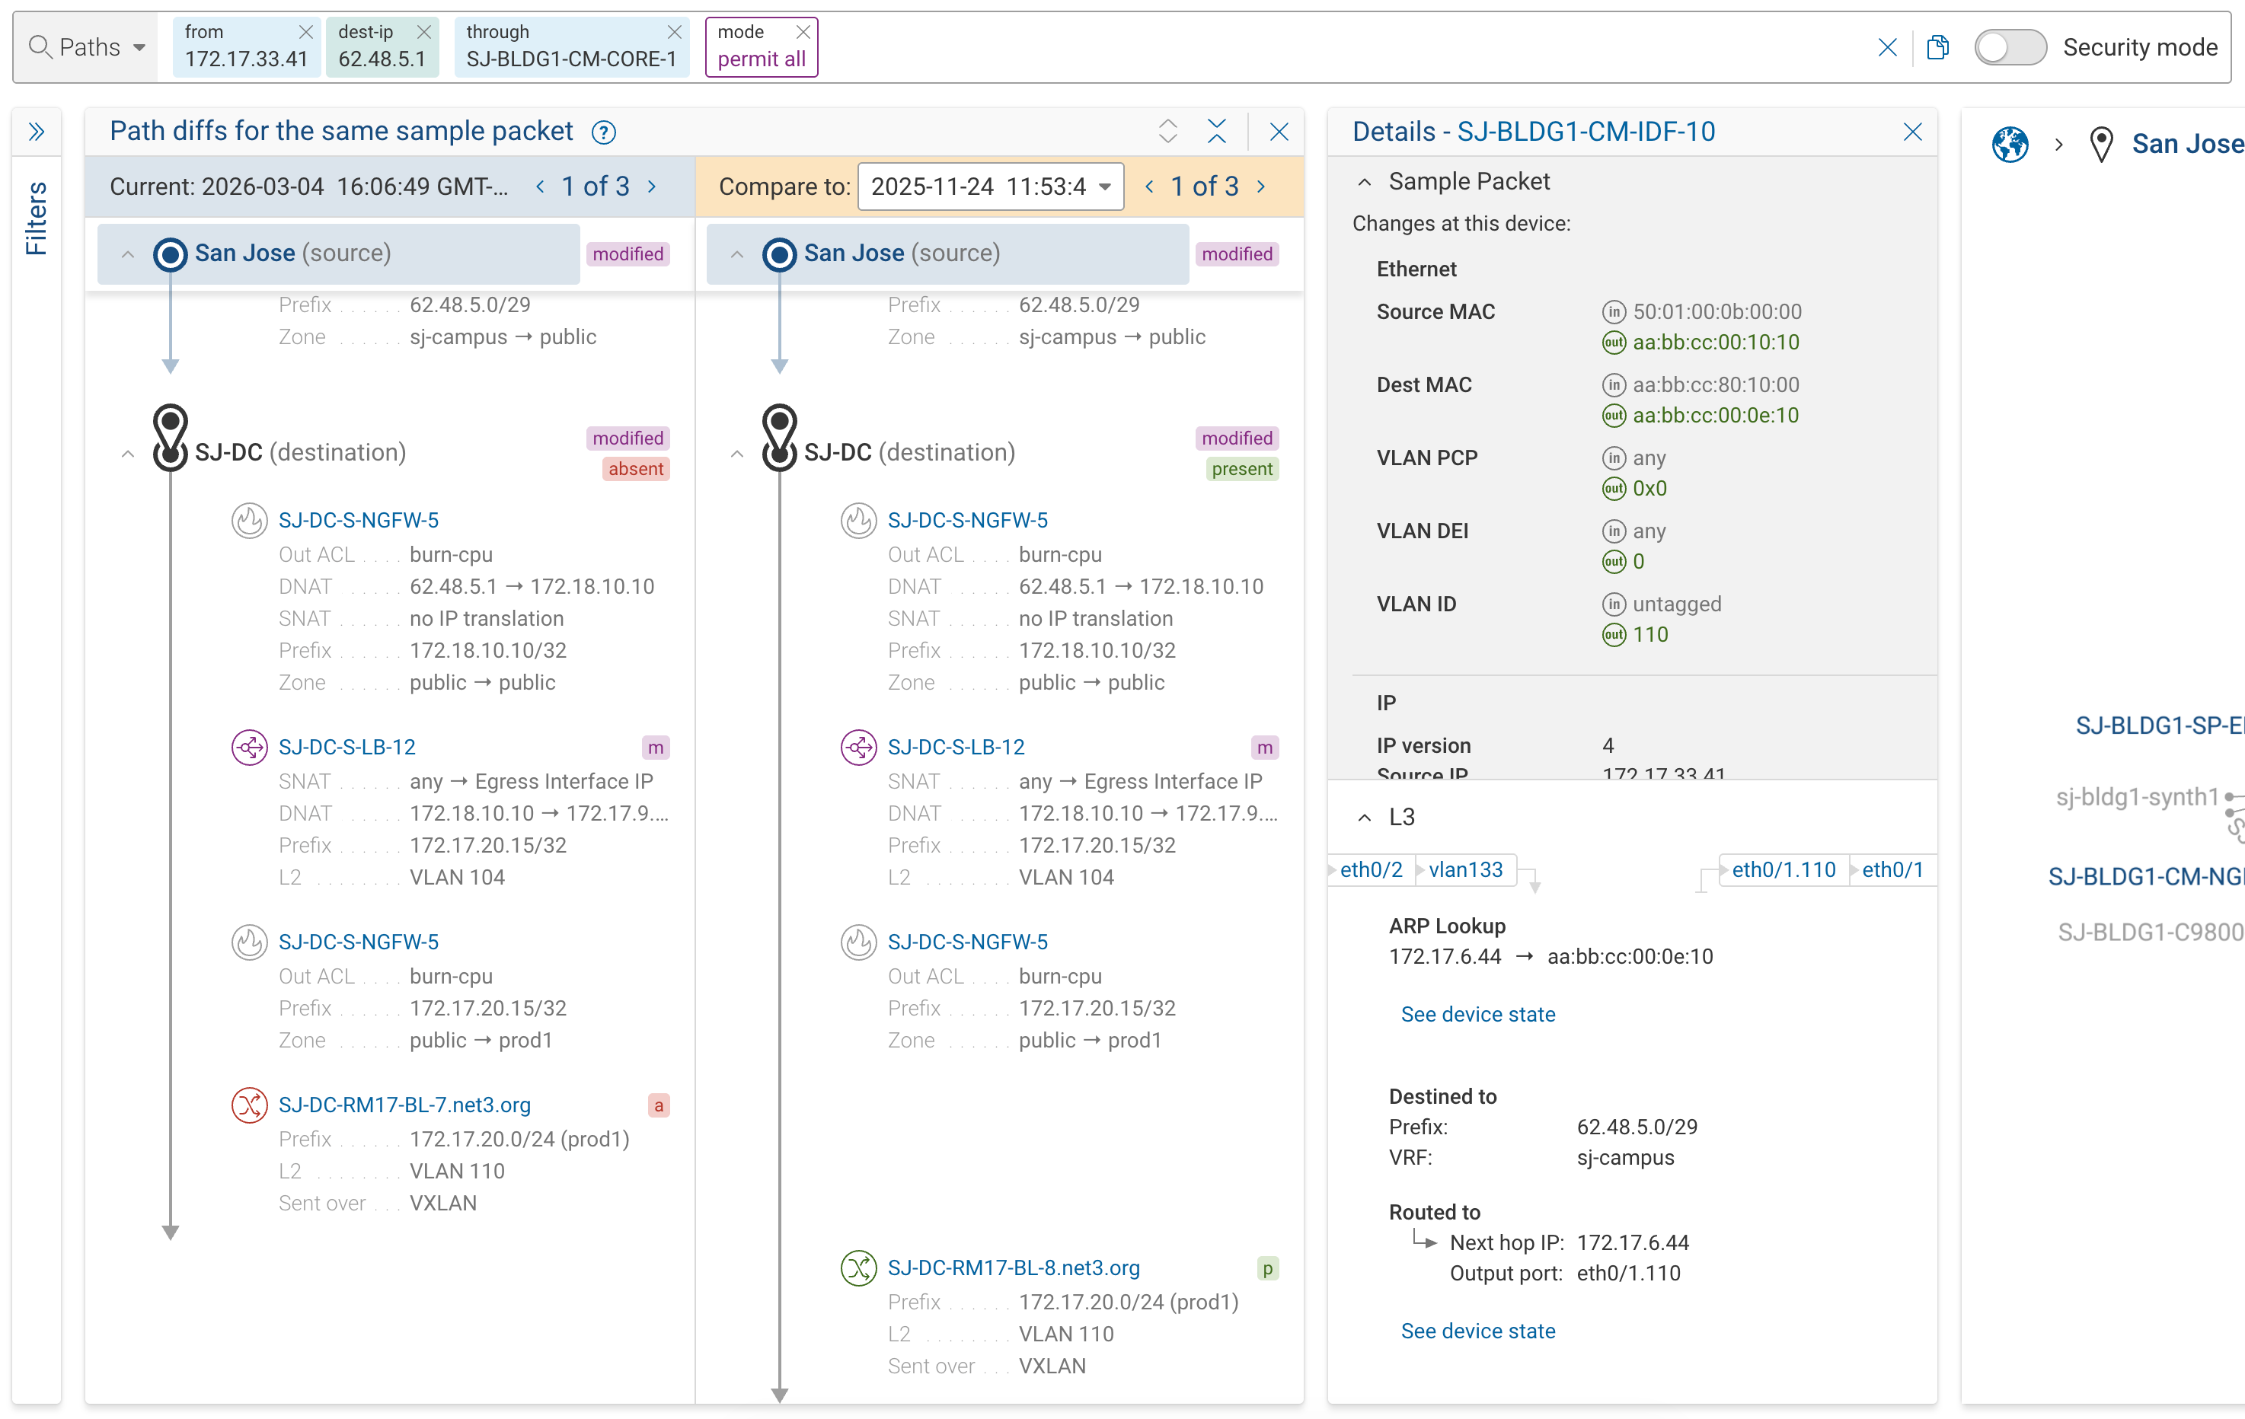Viewport: 2245px width, 1419px height.
Task: Remove the 'through SJ-BLDG1-CM-CORE-1' filter chip
Action: pos(675,32)
